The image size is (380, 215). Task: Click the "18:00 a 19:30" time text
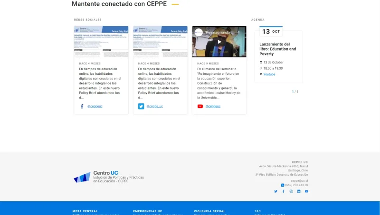273,68
